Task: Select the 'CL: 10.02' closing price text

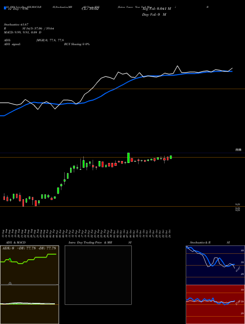Action: (90, 9)
